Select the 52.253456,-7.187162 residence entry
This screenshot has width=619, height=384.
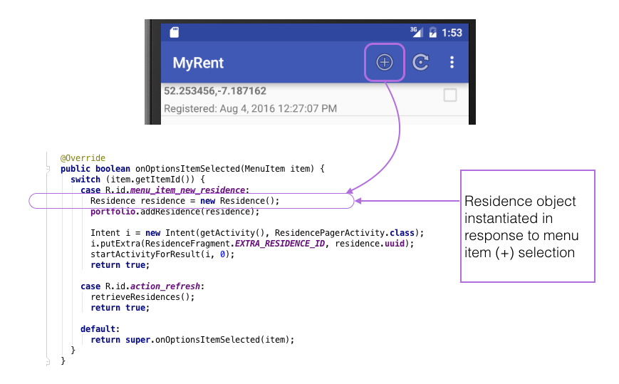(x=215, y=91)
